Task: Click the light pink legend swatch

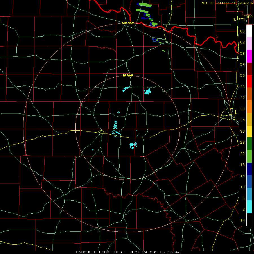Action: pyautogui.click(x=249, y=43)
